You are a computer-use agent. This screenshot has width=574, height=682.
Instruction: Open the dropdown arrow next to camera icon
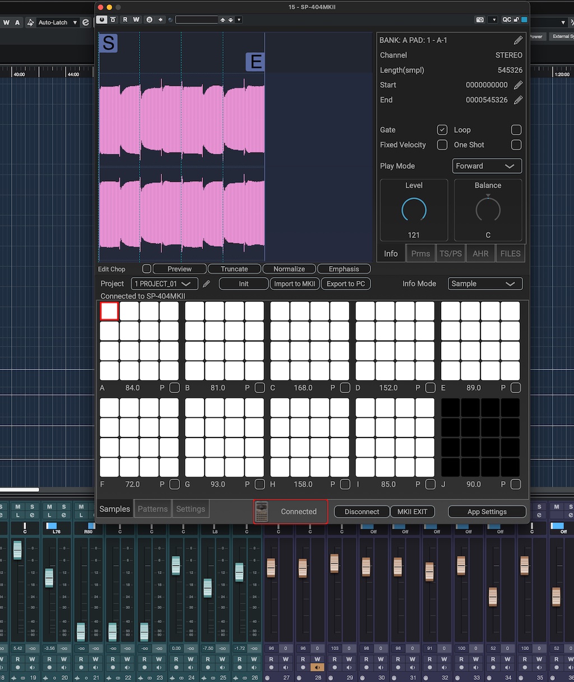[x=493, y=20]
